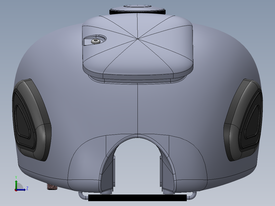This screenshot has width=275, height=206.
Task: Select the left black knee pad
Action: tap(32, 120)
